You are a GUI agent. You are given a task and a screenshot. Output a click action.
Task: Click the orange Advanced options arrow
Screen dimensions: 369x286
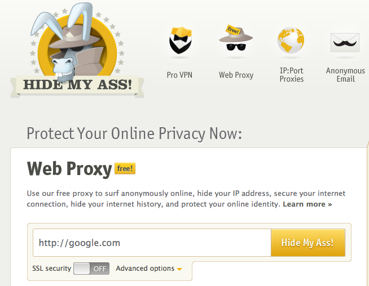[x=179, y=269]
